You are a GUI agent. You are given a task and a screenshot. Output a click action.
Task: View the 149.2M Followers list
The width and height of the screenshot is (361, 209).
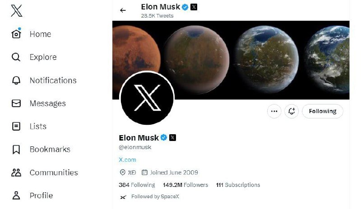[185, 185]
